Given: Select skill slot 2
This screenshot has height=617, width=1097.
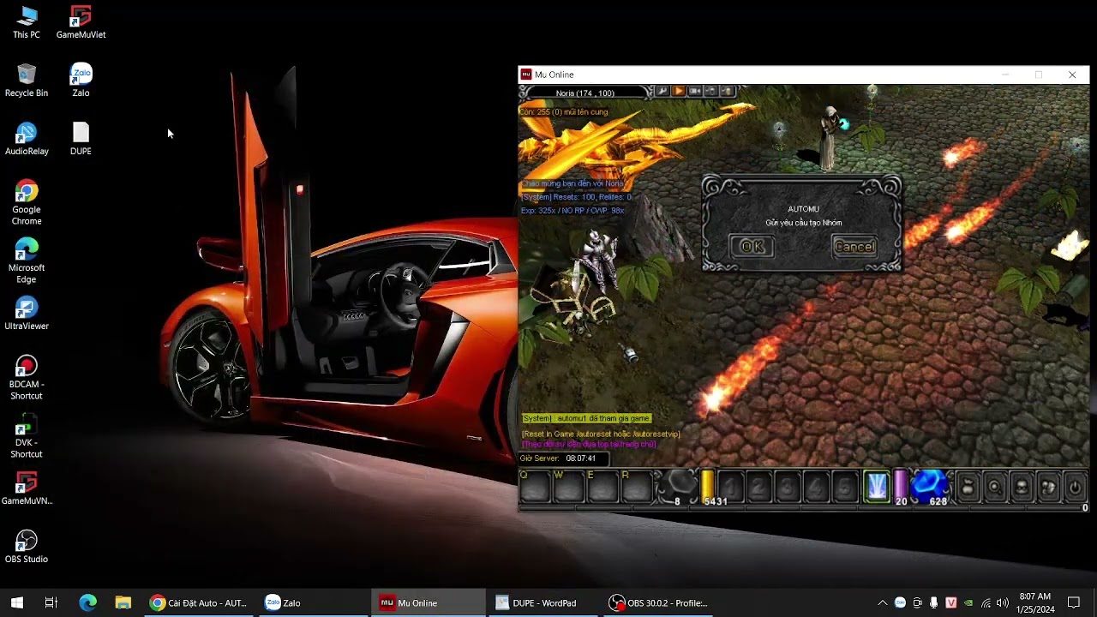Looking at the screenshot, I should (x=758, y=487).
